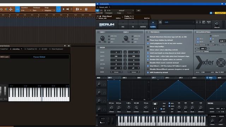Click the save disk icon in toolbar

tap(86, 9)
